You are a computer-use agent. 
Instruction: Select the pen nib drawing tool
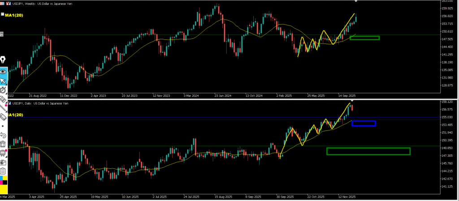(x=3, y=60)
